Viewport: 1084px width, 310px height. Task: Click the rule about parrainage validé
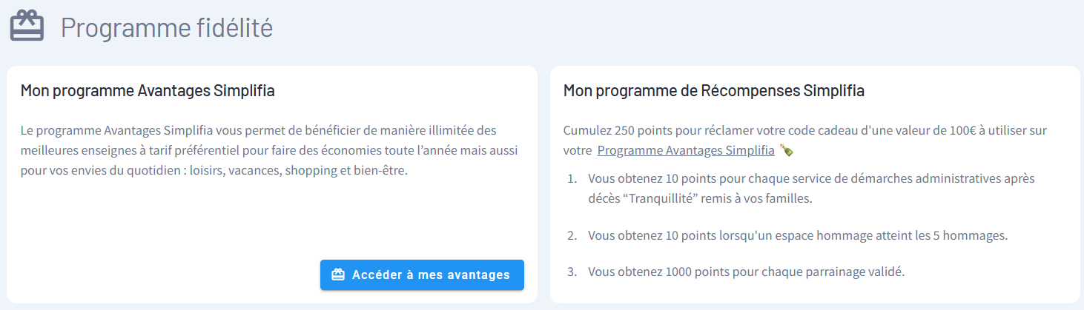pos(746,272)
